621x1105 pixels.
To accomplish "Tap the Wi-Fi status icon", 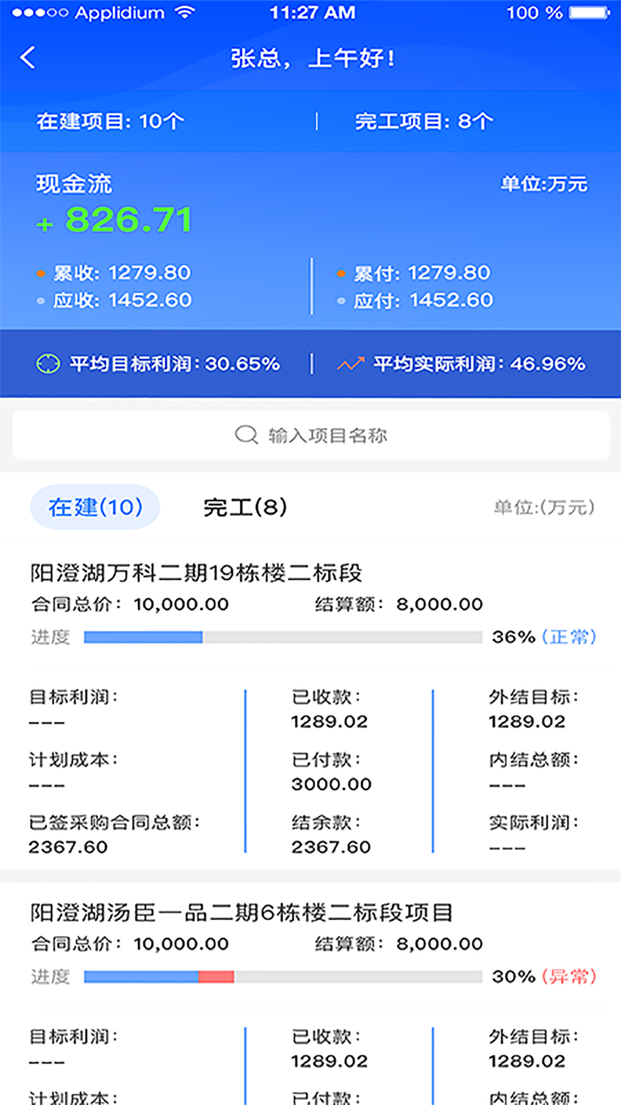I will pyautogui.click(x=185, y=13).
